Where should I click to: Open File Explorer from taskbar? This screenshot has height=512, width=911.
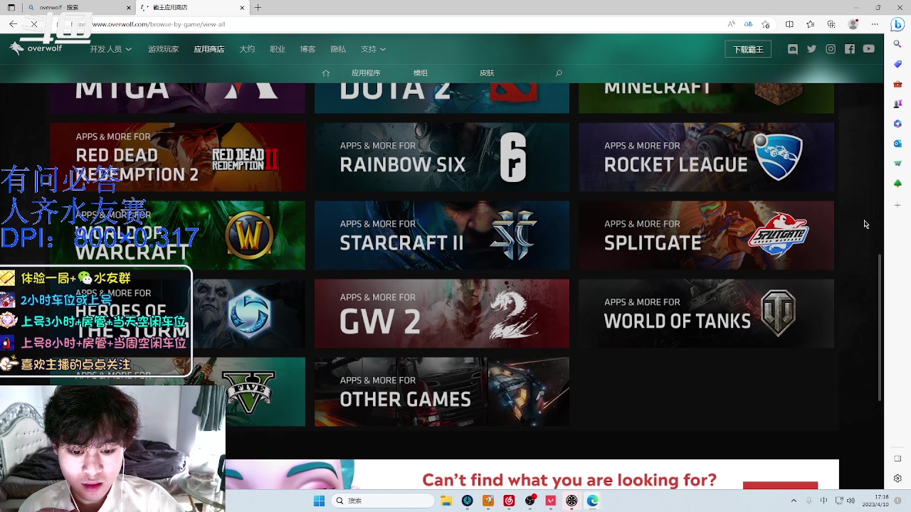446,501
